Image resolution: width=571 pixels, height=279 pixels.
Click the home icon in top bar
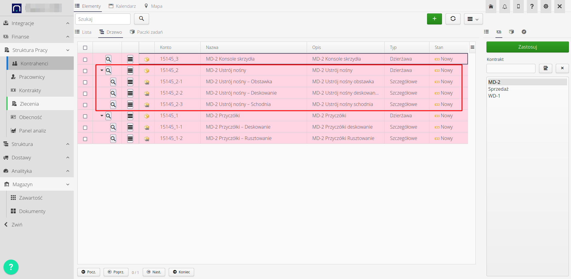491,6
